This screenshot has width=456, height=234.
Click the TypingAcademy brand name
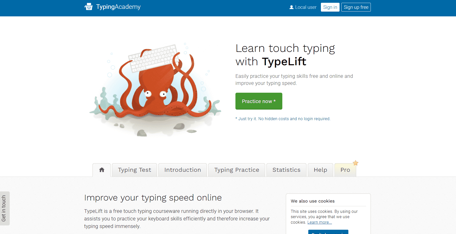(x=118, y=7)
